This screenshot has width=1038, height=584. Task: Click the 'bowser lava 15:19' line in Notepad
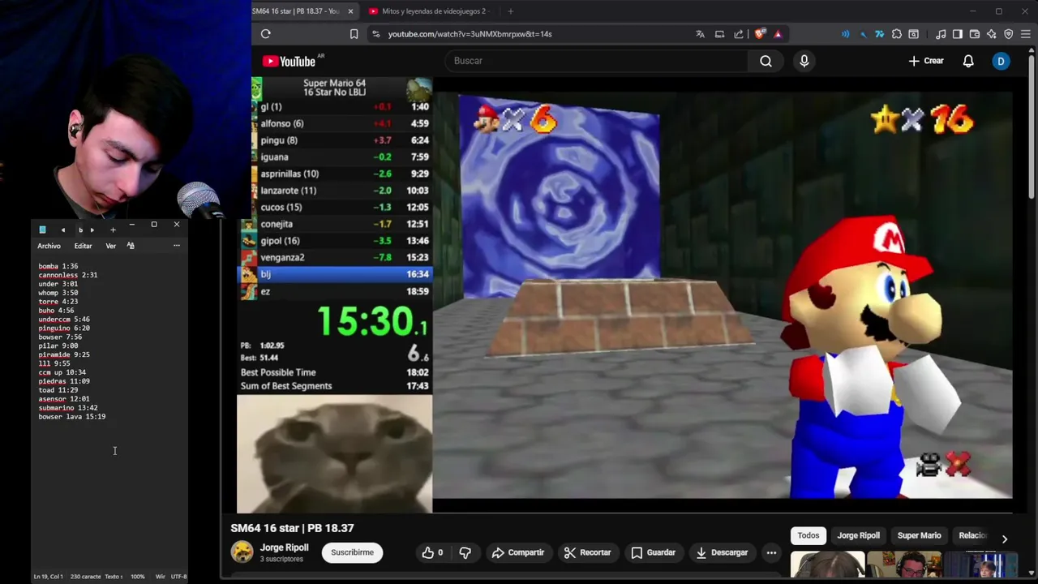72,417
